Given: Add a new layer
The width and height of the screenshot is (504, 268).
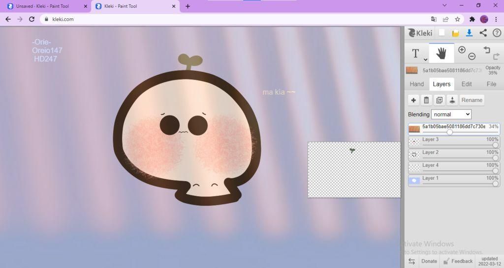Looking at the screenshot, I should tap(413, 100).
